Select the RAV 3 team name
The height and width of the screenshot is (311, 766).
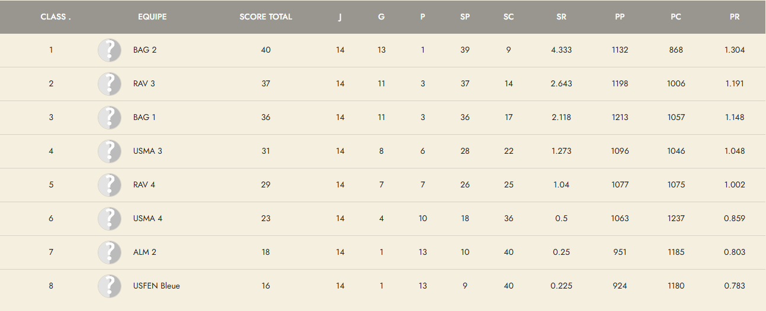coord(144,84)
